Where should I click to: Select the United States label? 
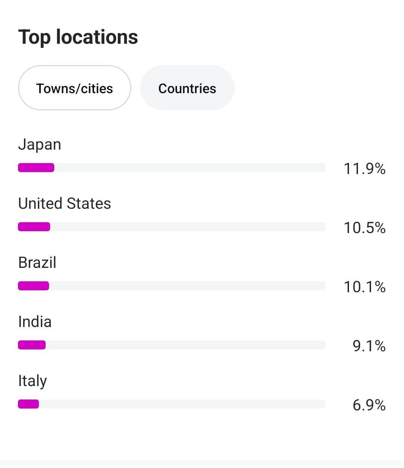pos(64,204)
